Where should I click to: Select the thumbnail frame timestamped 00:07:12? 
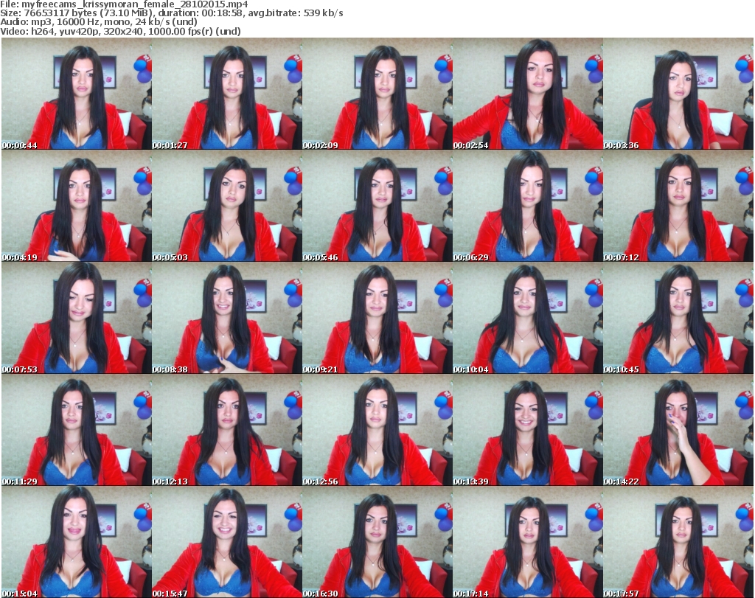pyautogui.click(x=678, y=206)
